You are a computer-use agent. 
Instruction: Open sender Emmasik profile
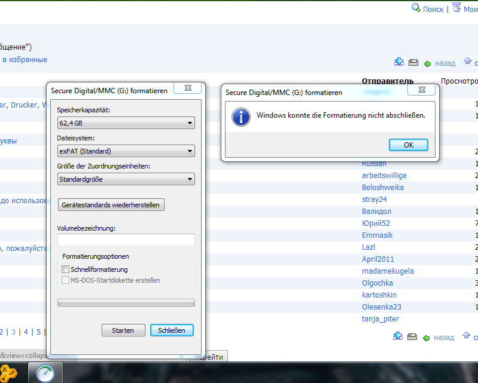377,235
